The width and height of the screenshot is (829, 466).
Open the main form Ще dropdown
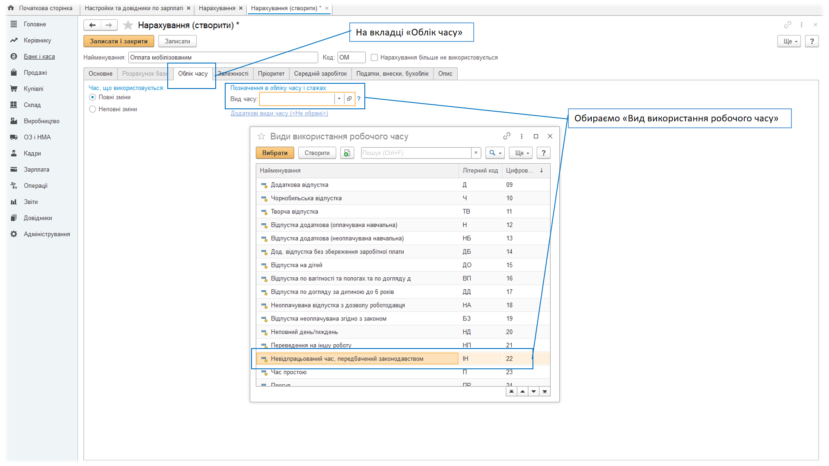pos(789,41)
